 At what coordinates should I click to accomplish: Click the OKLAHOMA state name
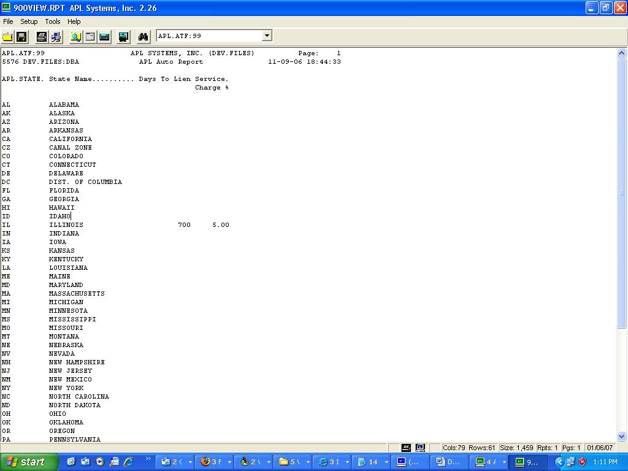66,422
